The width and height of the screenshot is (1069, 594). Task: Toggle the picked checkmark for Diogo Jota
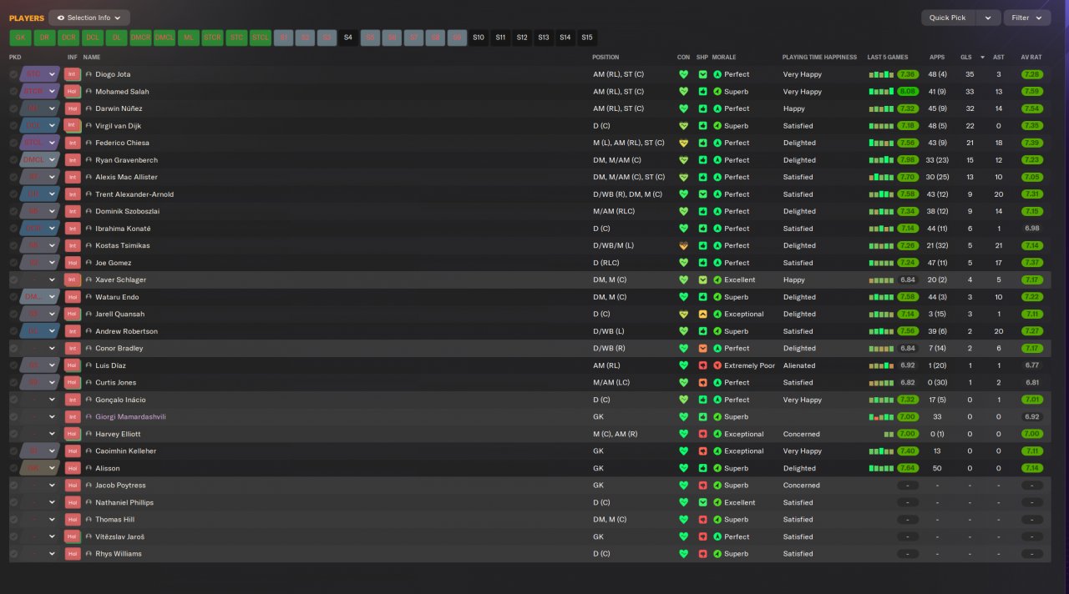point(13,74)
